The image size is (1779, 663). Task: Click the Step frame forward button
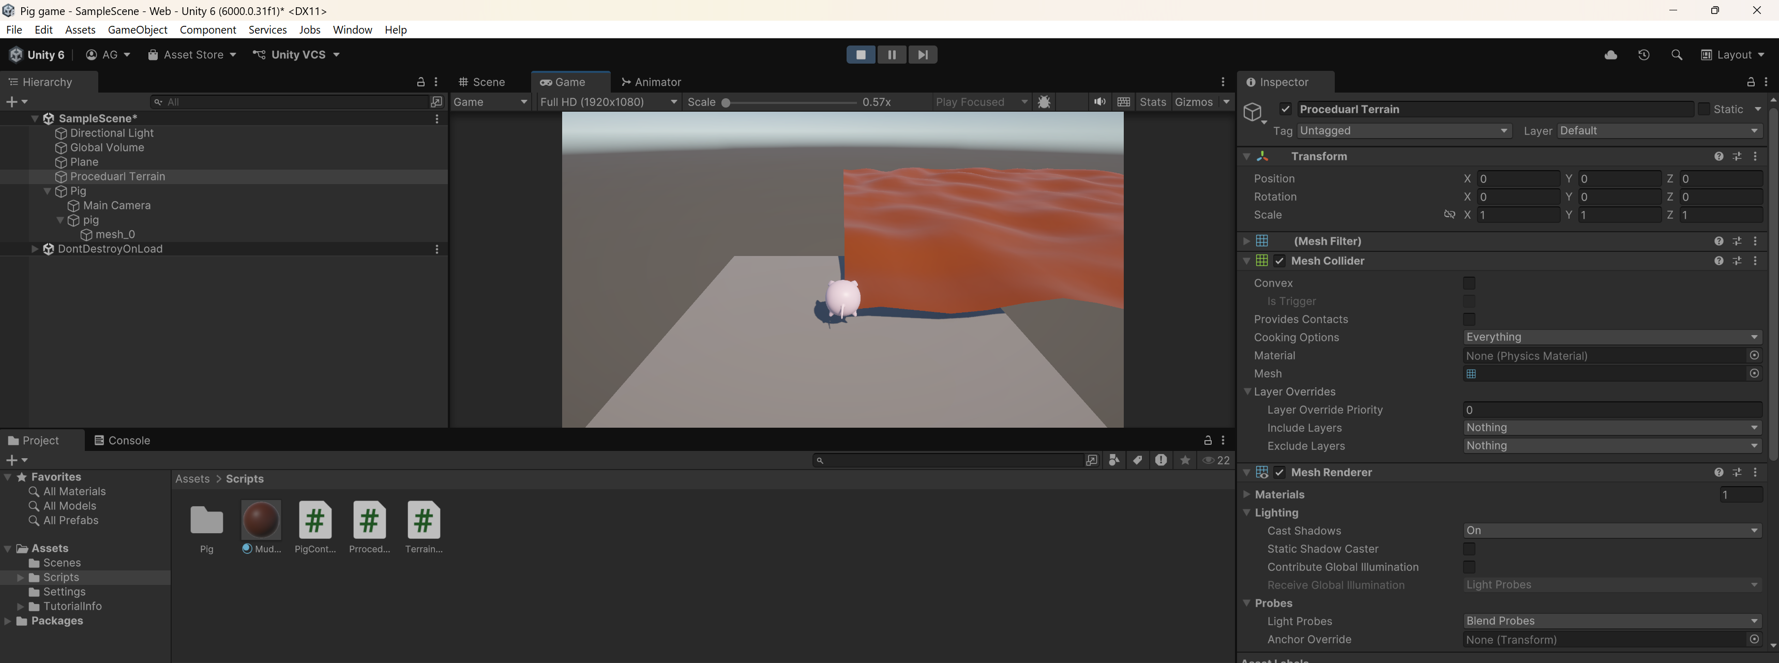tap(923, 54)
